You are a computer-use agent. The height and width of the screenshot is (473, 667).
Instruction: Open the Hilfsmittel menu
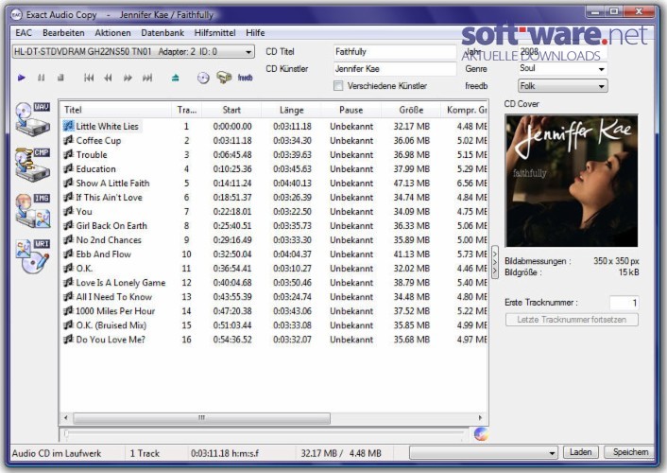coord(214,33)
